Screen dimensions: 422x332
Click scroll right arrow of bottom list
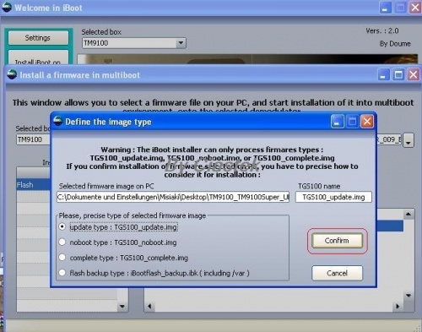click(398, 306)
